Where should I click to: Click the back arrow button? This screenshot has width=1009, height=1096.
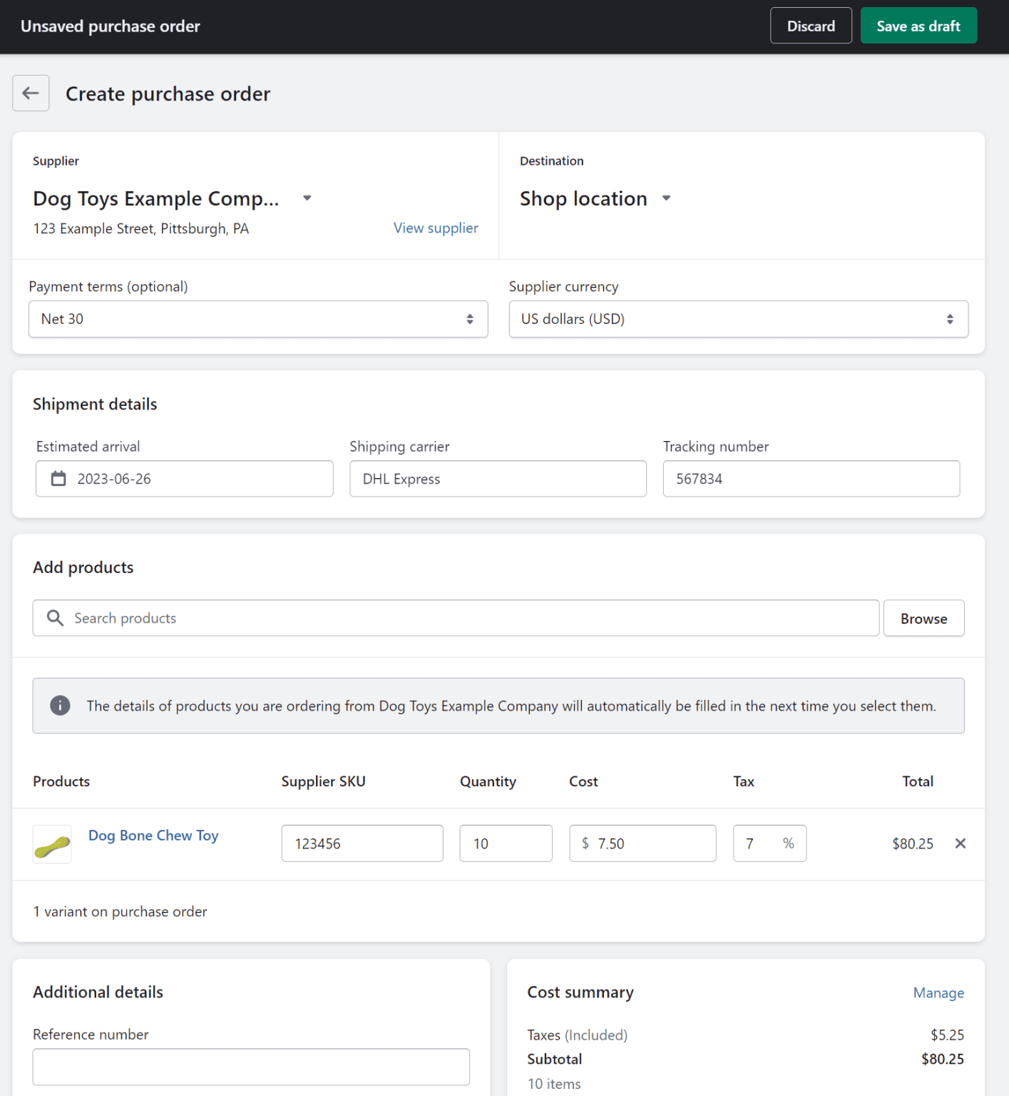(x=31, y=93)
